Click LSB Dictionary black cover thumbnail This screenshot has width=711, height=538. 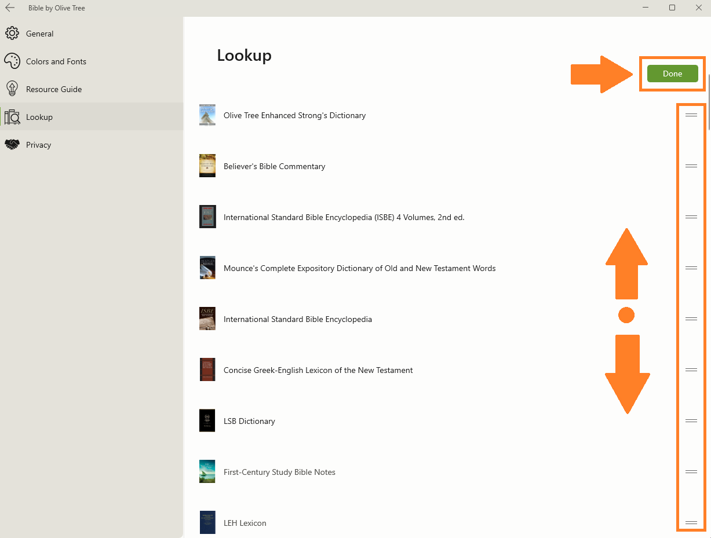click(x=207, y=420)
